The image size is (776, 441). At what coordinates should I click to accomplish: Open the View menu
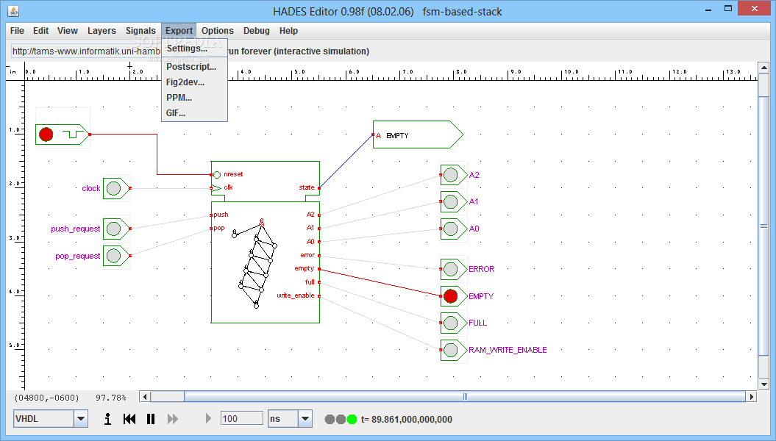pos(68,31)
